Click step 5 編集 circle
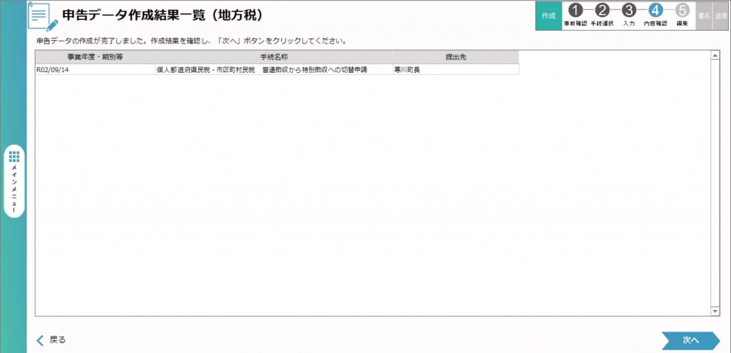 pyautogui.click(x=682, y=11)
